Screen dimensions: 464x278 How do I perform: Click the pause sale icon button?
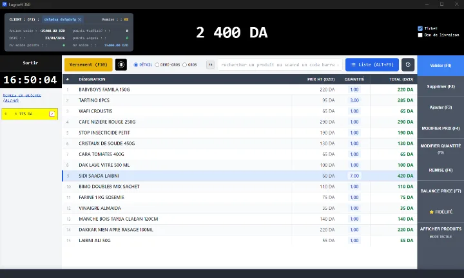click(x=121, y=65)
